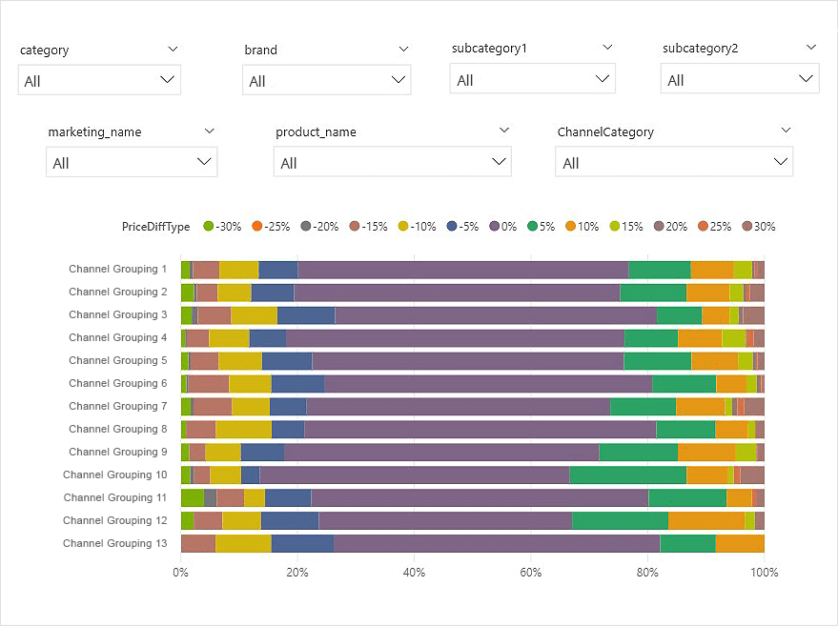Click the Channel Grouping 1 axis label
Screen dimensions: 838x626
coord(117,269)
